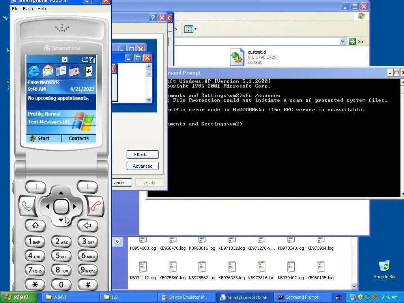Open the Calendar icon on phone screen
The height and width of the screenshot is (303, 404).
[x=75, y=71]
